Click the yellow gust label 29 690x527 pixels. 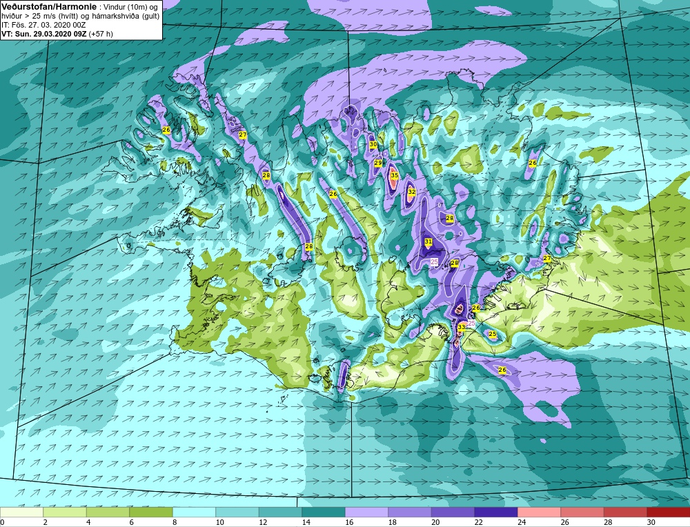pyautogui.click(x=378, y=163)
